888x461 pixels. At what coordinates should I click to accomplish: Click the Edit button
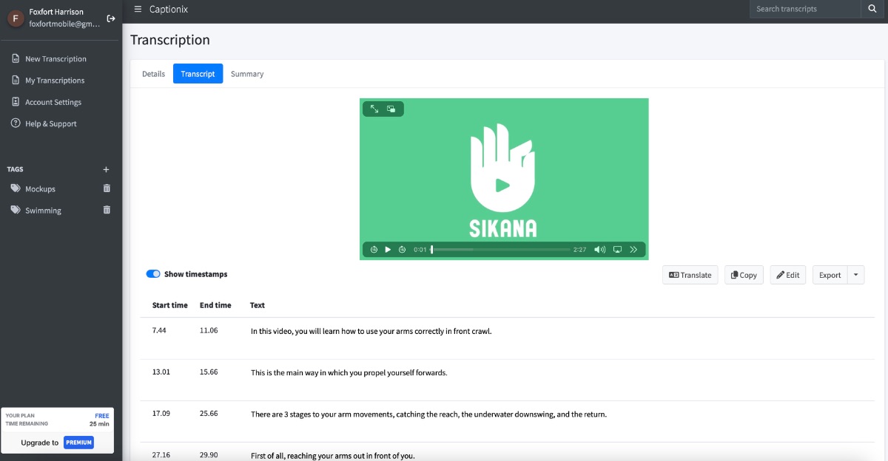pos(788,275)
